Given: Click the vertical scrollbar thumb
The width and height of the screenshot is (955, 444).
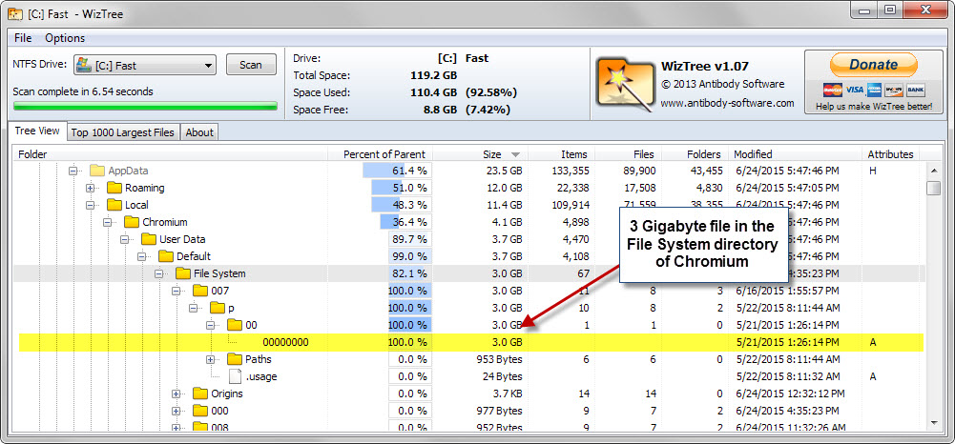Looking at the screenshot, I should pos(933,189).
